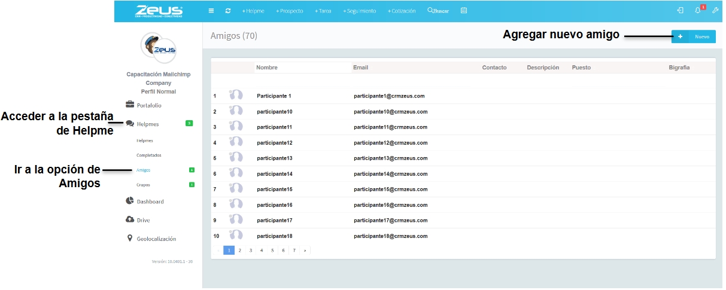Click the Nuevo button to add friend

click(x=693, y=36)
